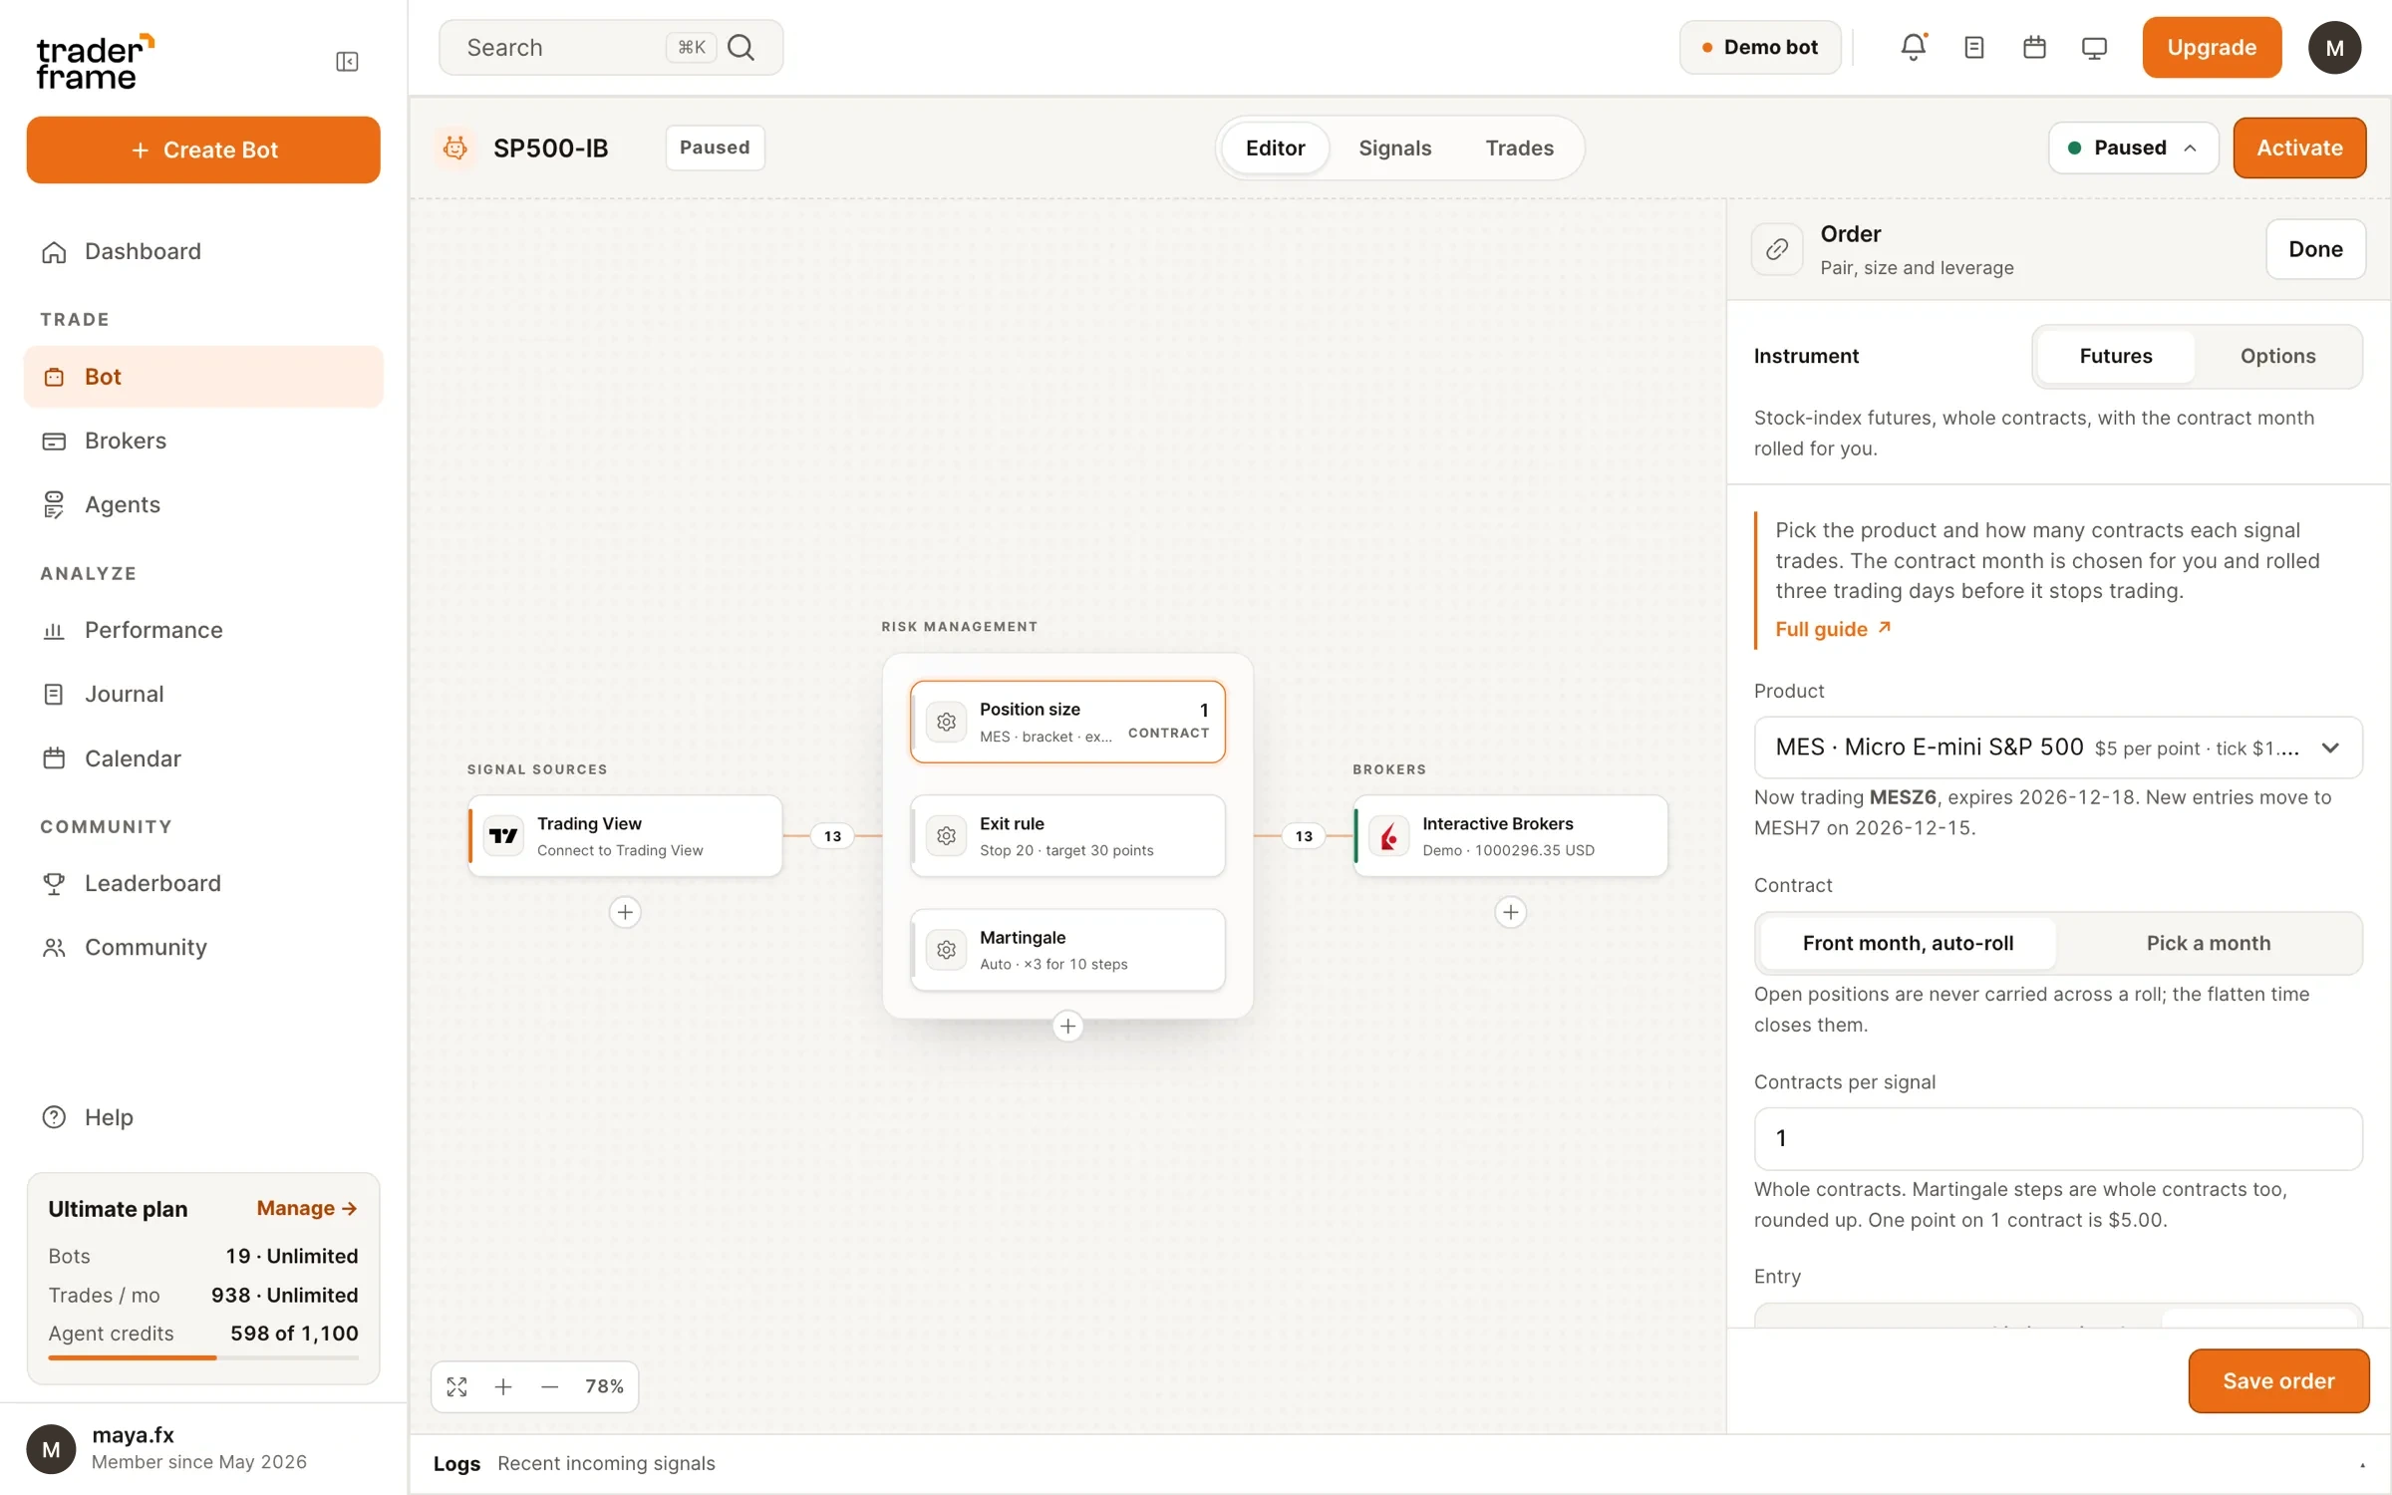Open the calendar icon in top bar
The height and width of the screenshot is (1495, 2392).
pyautogui.click(x=2034, y=47)
